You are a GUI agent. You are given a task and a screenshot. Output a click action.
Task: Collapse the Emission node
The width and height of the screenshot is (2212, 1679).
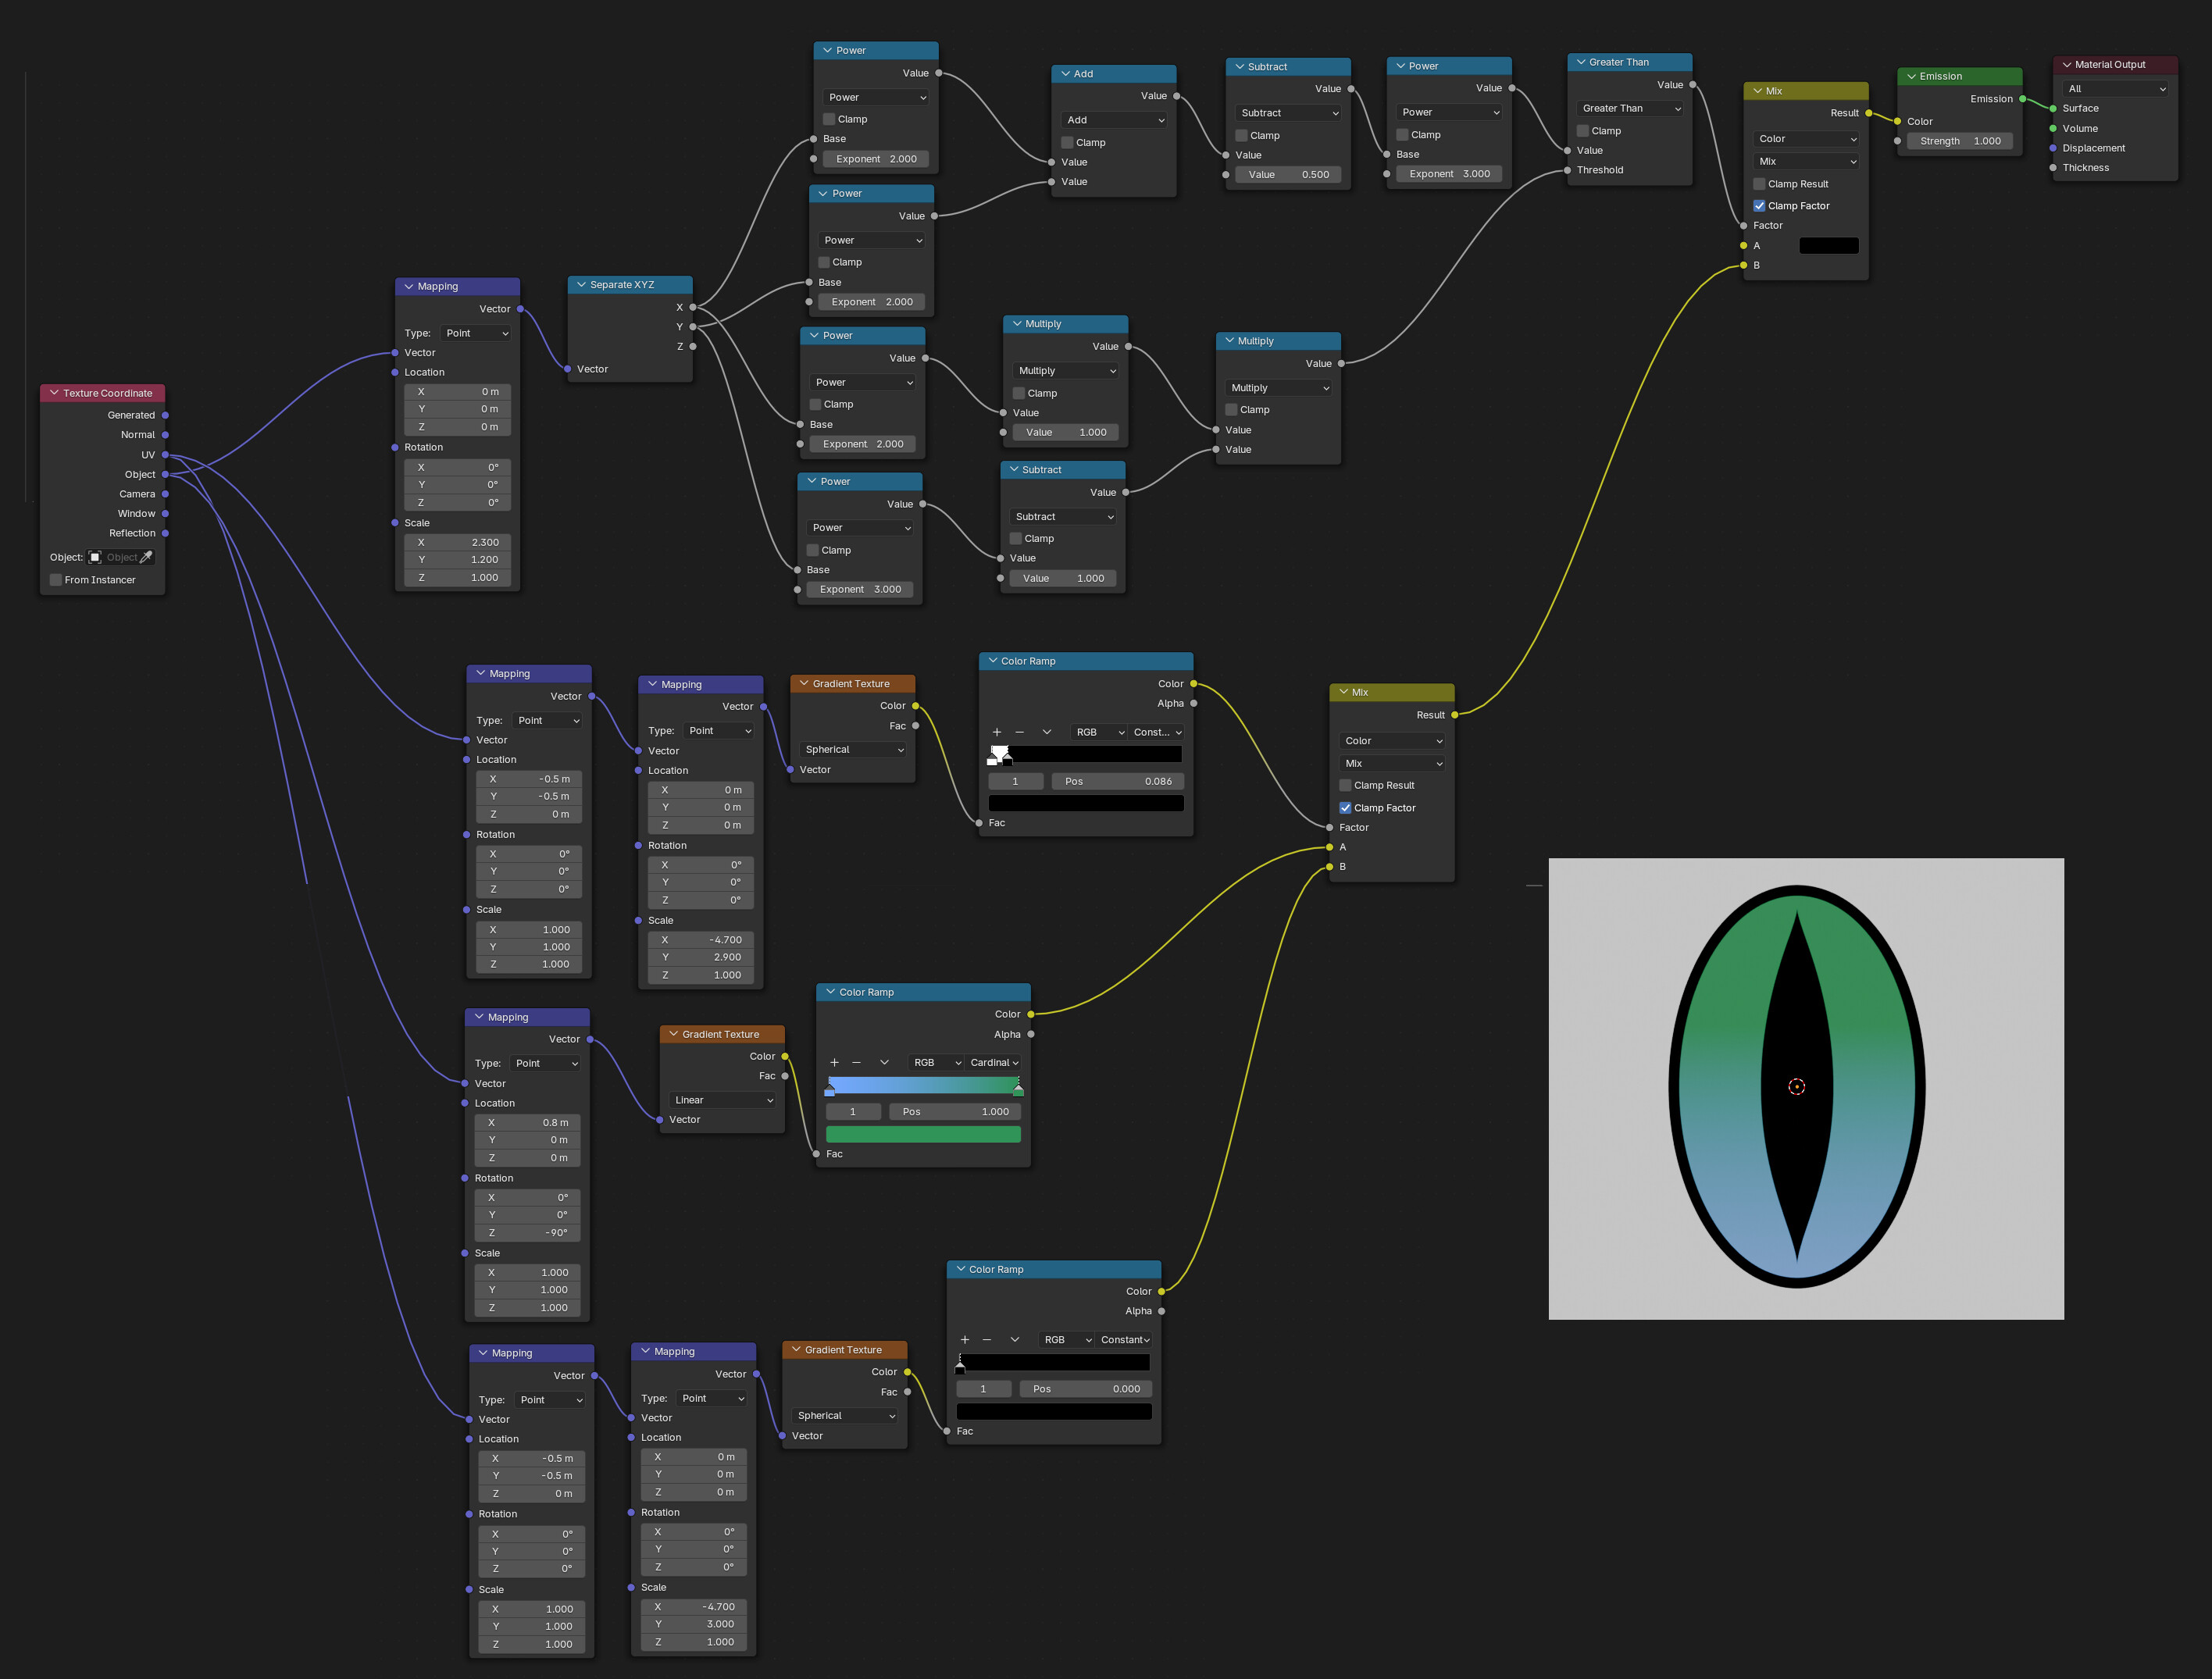click(1911, 76)
